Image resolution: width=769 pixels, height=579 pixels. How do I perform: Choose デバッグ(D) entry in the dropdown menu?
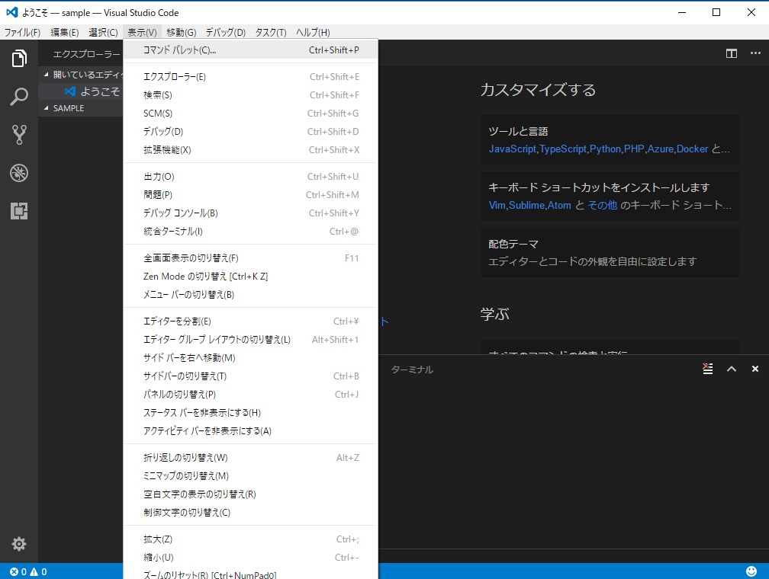point(250,132)
